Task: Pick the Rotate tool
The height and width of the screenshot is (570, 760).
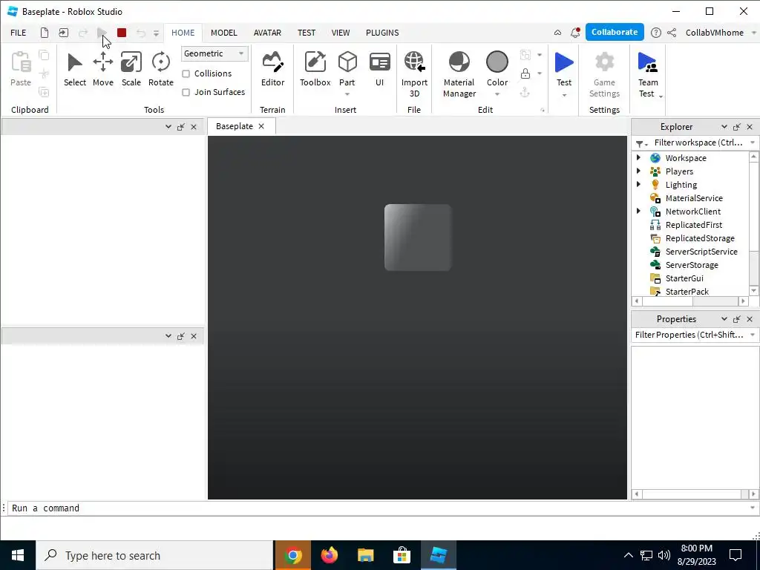Action: [160, 69]
